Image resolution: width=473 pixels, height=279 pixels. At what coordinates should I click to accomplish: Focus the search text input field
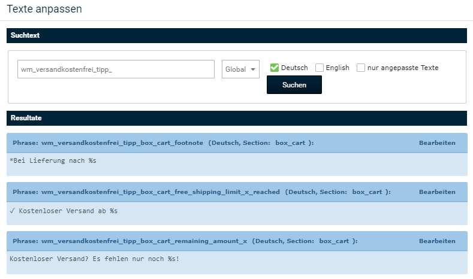click(x=116, y=69)
